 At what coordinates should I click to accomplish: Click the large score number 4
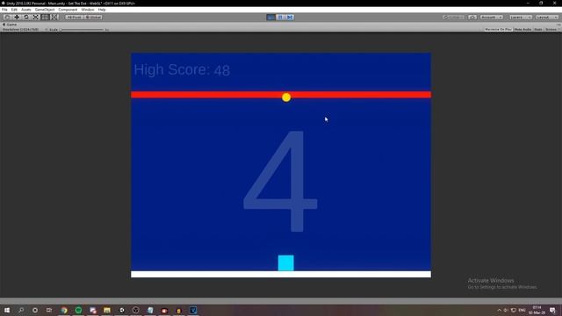click(280, 181)
